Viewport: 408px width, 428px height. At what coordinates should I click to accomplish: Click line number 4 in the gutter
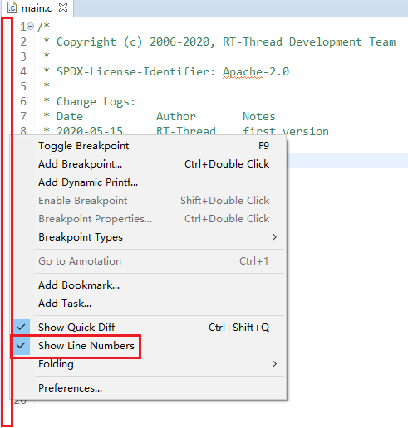(23, 71)
